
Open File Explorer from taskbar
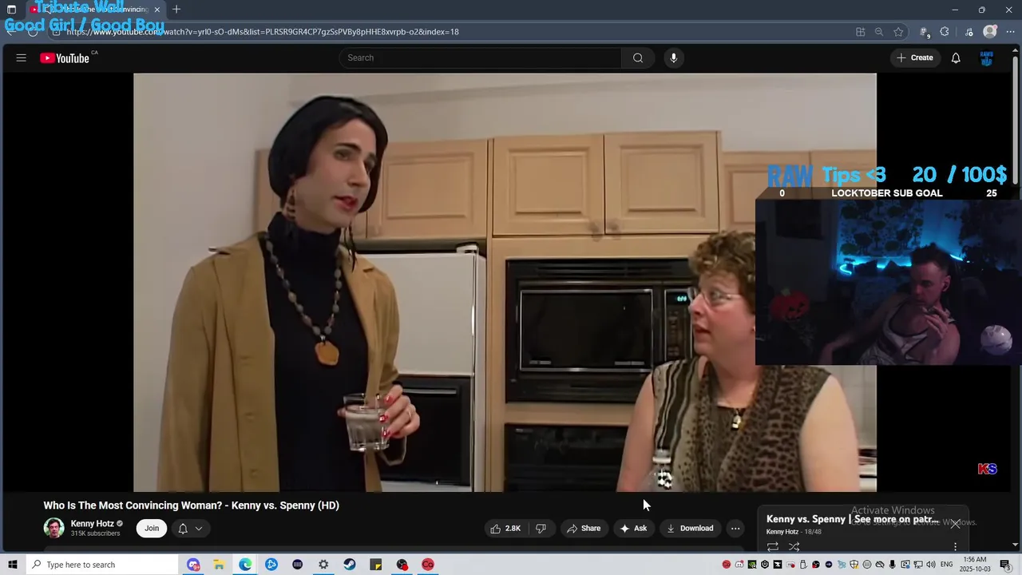[219, 565]
